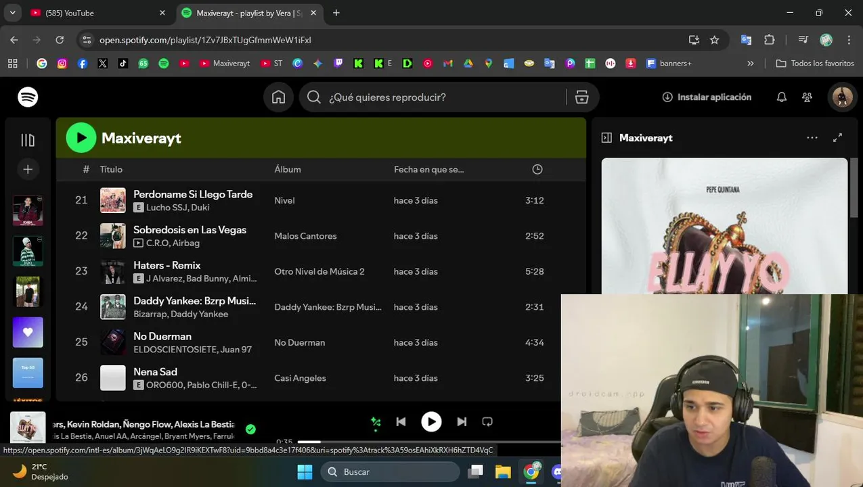This screenshot has height=487, width=863.
Task: Sort by Álbum column header
Action: coord(288,169)
